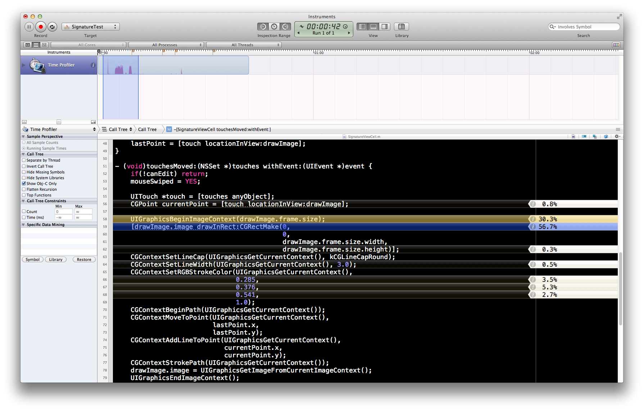Click the search magnifier icon

pyautogui.click(x=552, y=27)
